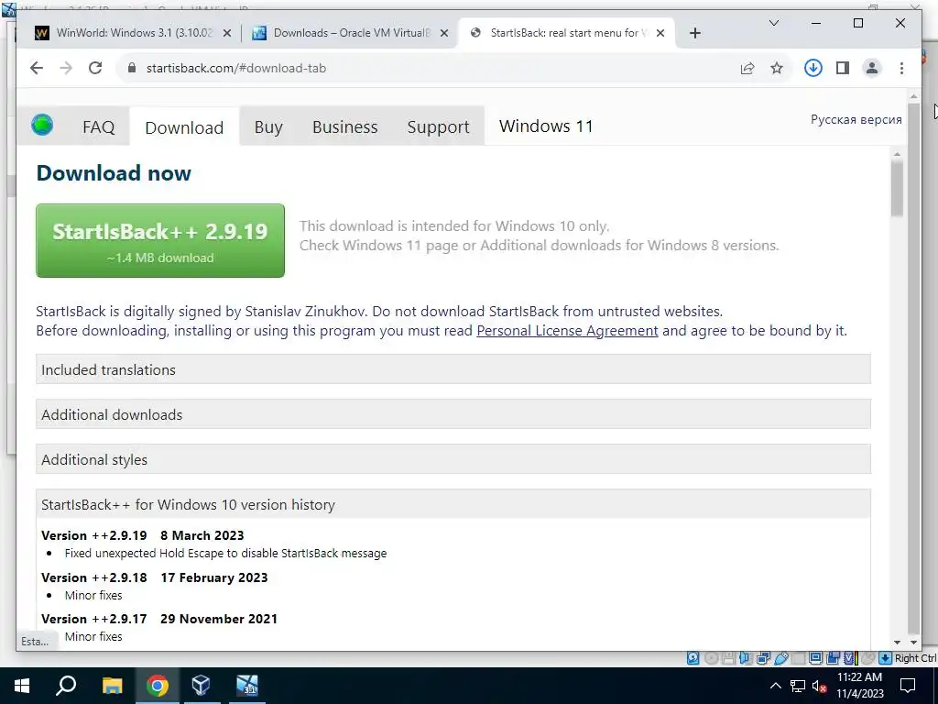Expand the Included translations section
Image resolution: width=938 pixels, height=704 pixels.
[453, 369]
